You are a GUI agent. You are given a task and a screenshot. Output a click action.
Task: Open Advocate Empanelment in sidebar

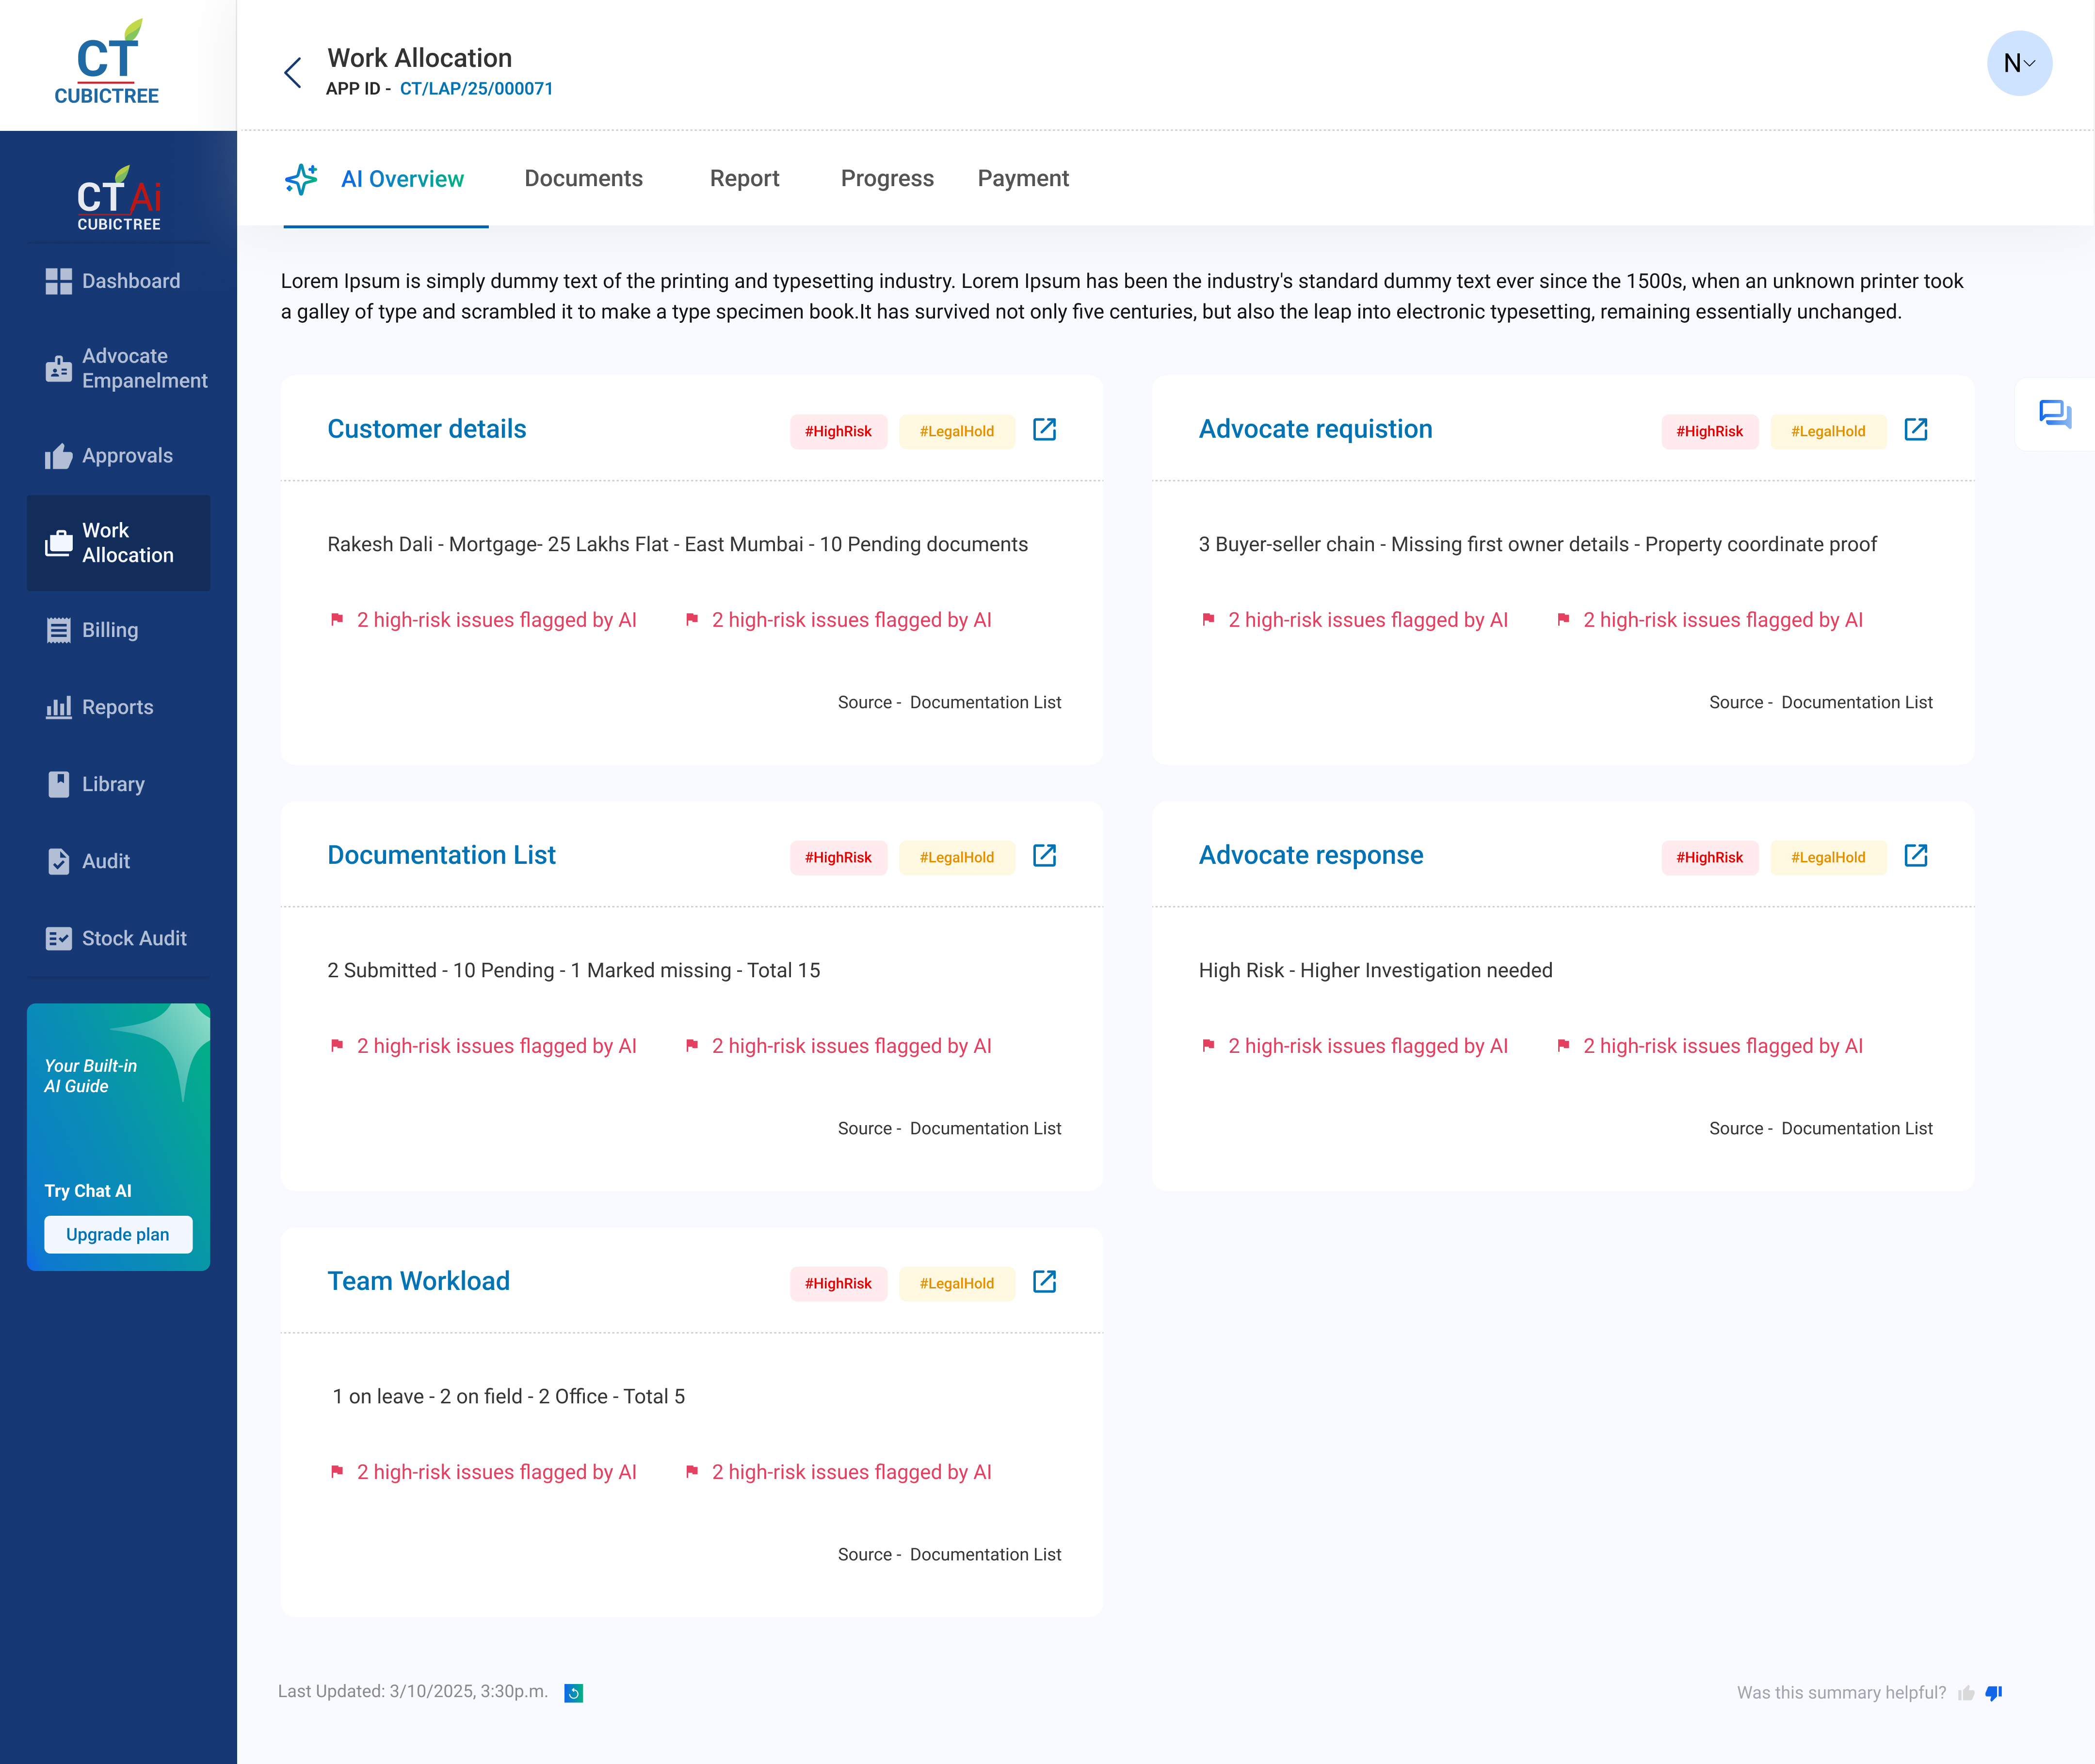pyautogui.click(x=118, y=368)
